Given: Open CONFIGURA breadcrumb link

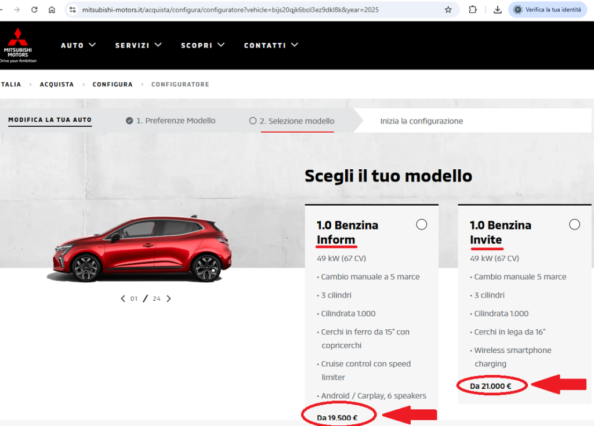Looking at the screenshot, I should pyautogui.click(x=113, y=85).
